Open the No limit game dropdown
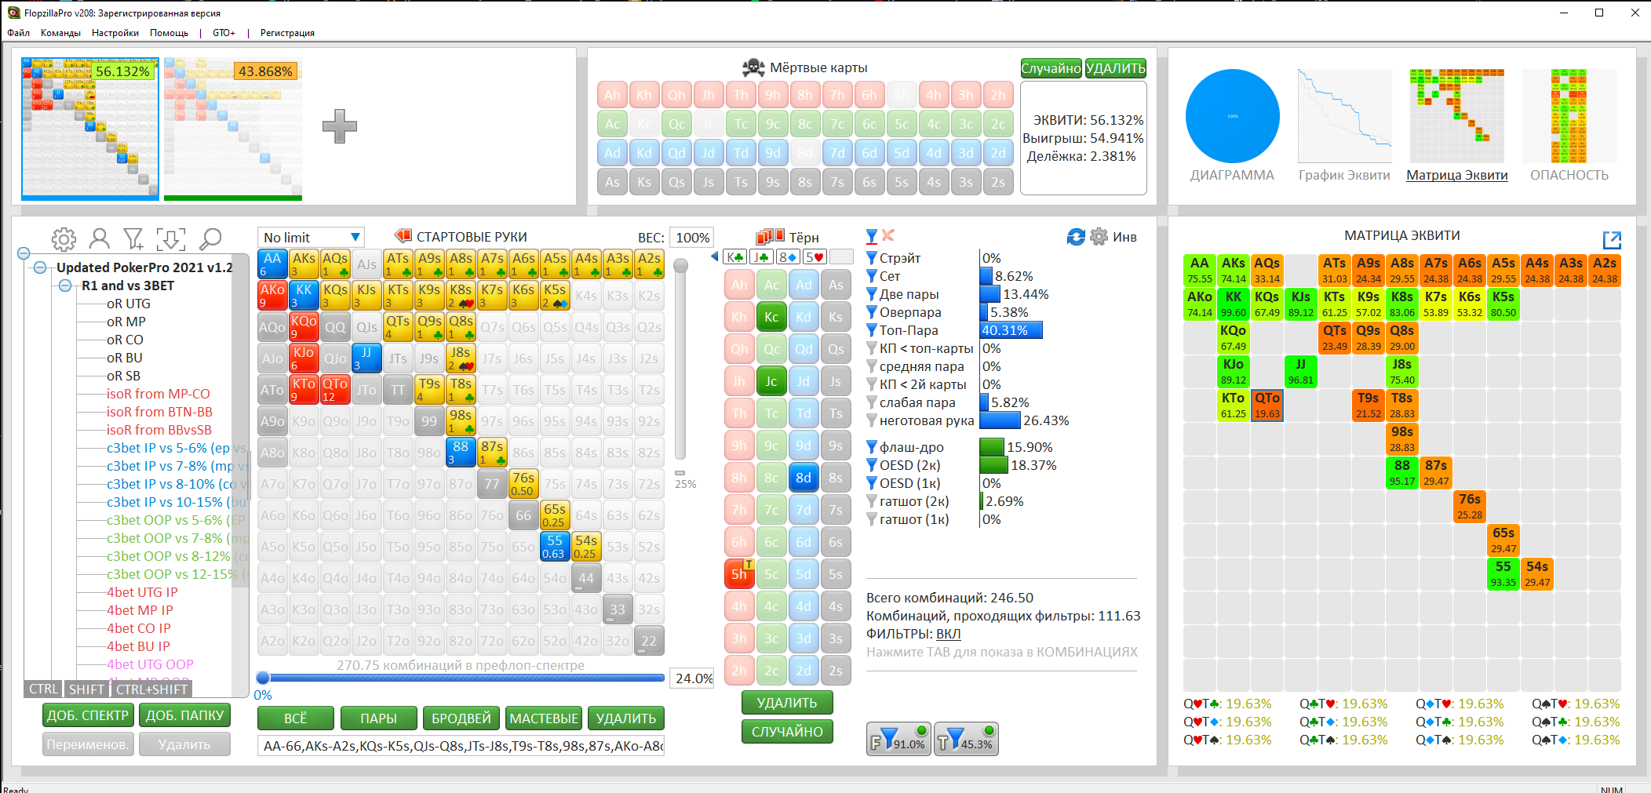This screenshot has width=1651, height=793. [311, 237]
